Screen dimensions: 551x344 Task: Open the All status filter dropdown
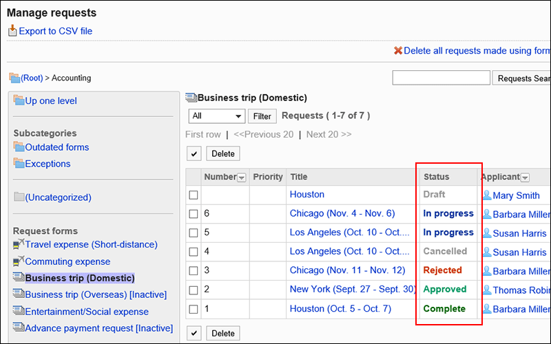pyautogui.click(x=217, y=116)
